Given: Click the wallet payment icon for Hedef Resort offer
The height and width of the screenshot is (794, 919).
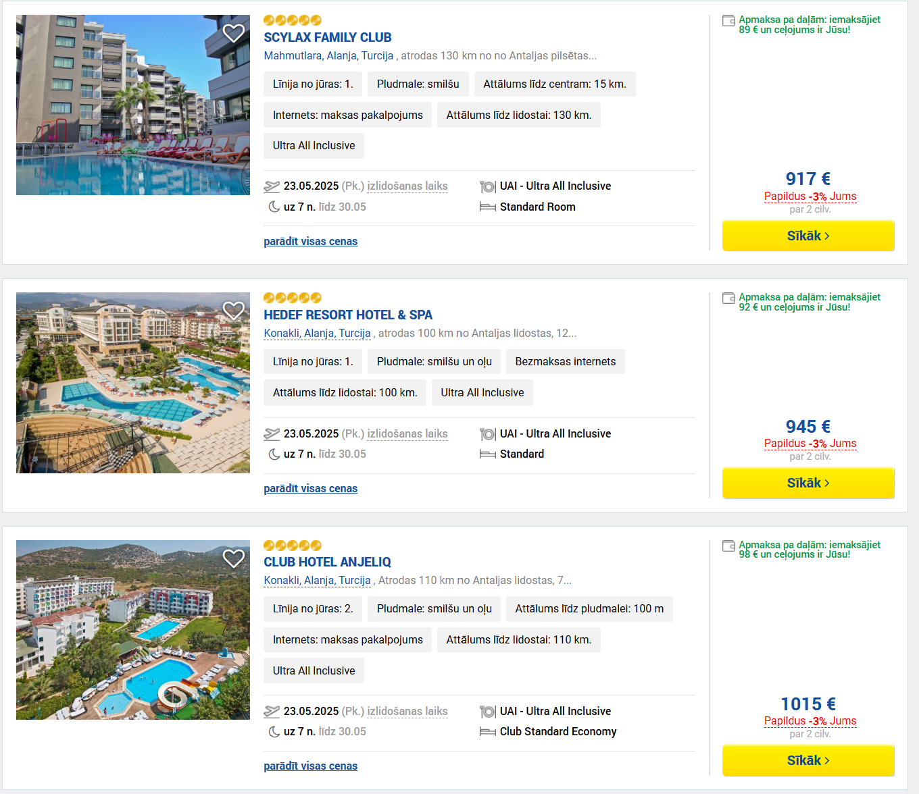Looking at the screenshot, I should (728, 298).
